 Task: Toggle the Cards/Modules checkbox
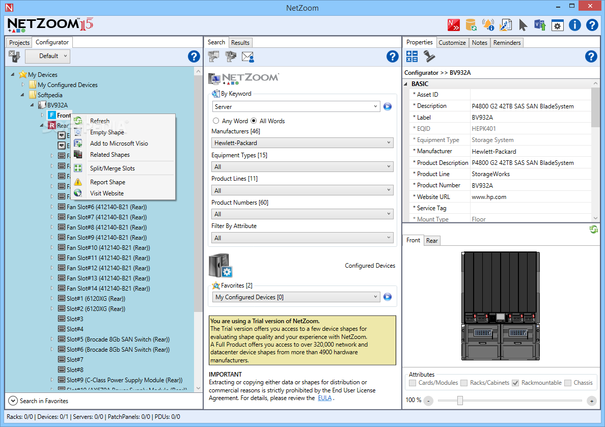point(413,383)
